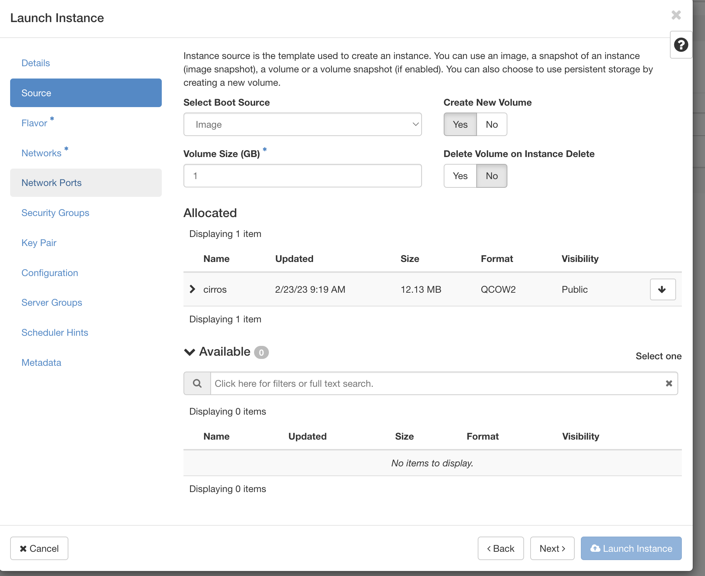Screen dimensions: 705x576
Task: Open help using the question mark icon
Action: (681, 45)
